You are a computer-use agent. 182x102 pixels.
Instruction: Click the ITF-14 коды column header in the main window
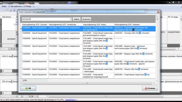click(x=173, y=17)
